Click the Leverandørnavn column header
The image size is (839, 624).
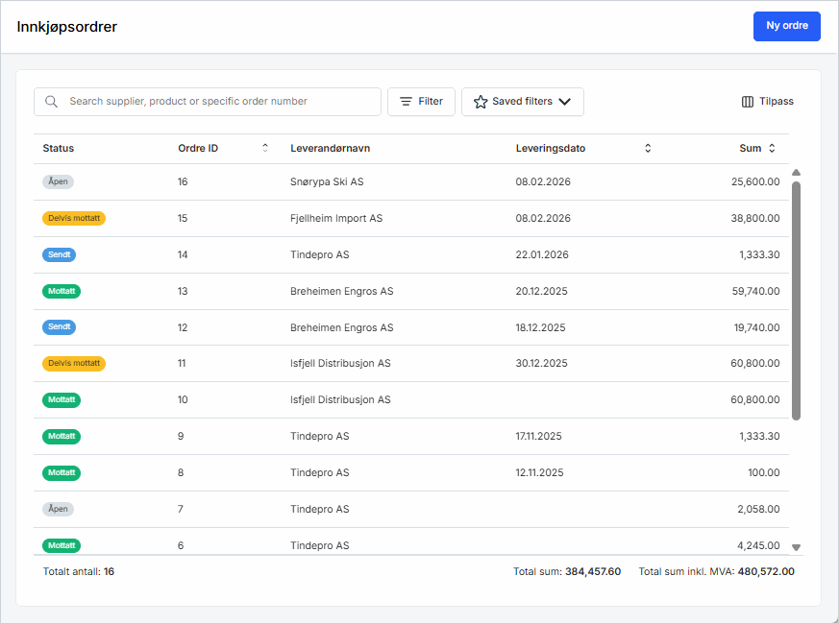tap(330, 148)
